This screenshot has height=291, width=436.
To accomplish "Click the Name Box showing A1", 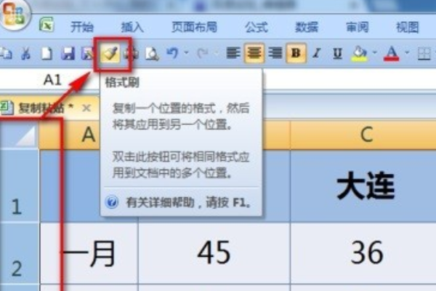I will (x=52, y=80).
